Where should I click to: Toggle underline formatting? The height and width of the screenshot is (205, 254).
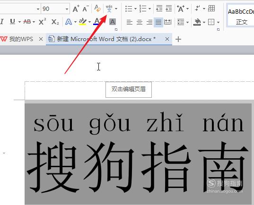[12, 22]
